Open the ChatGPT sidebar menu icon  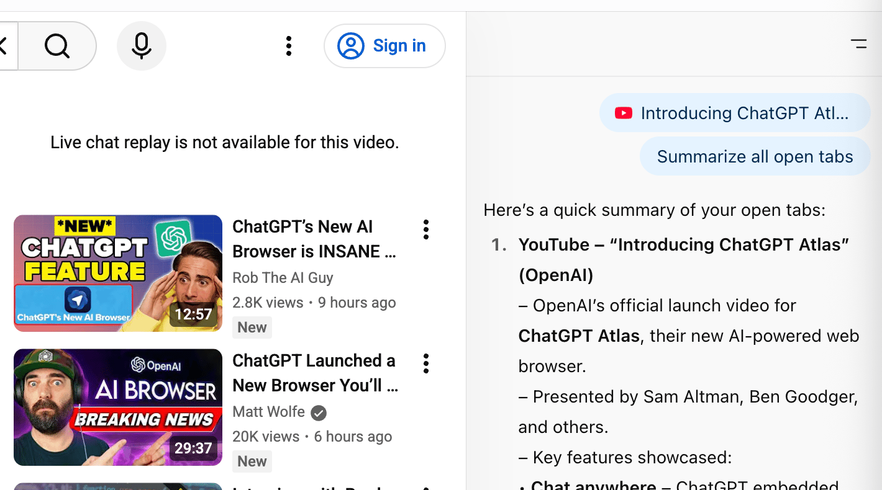[859, 44]
